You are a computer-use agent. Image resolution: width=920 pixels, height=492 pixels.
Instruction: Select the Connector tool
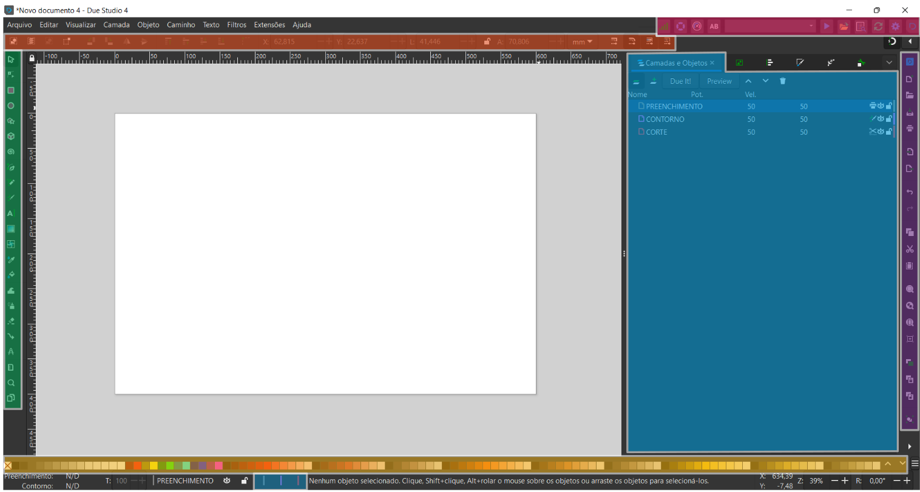coord(11,336)
